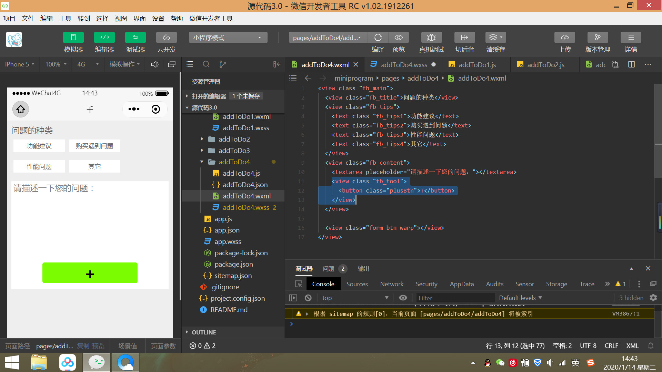662x372 pixels.
Task: Toggle the editor (编辑器) panel button
Action: 104,38
